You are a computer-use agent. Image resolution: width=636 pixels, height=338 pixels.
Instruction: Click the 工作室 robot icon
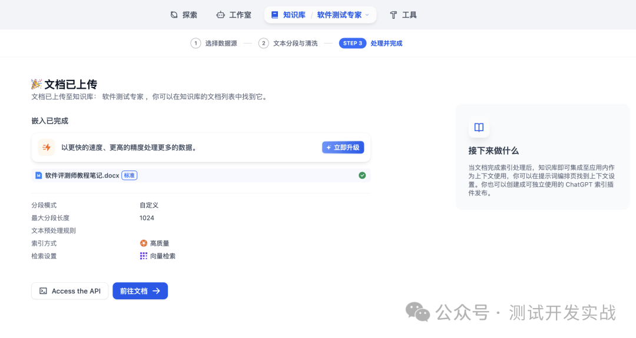[220, 15]
